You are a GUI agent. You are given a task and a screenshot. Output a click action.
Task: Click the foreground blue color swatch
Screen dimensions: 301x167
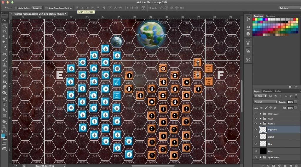point(3,136)
